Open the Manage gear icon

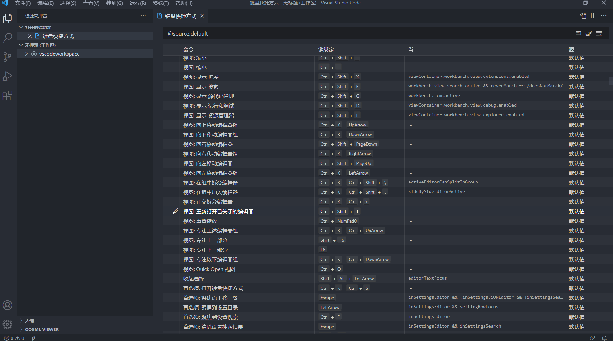(7, 324)
